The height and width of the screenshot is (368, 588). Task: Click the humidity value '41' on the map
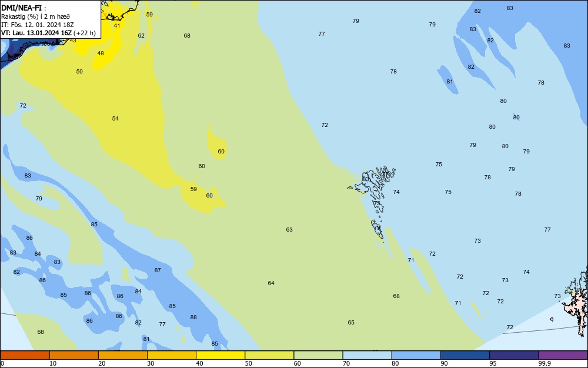(x=117, y=26)
